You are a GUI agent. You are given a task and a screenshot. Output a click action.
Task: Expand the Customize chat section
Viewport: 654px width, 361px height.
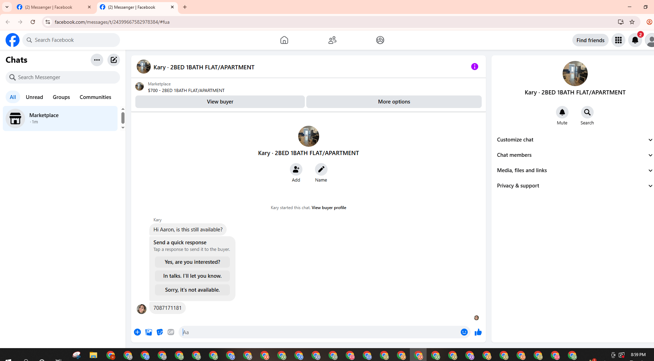[575, 140]
